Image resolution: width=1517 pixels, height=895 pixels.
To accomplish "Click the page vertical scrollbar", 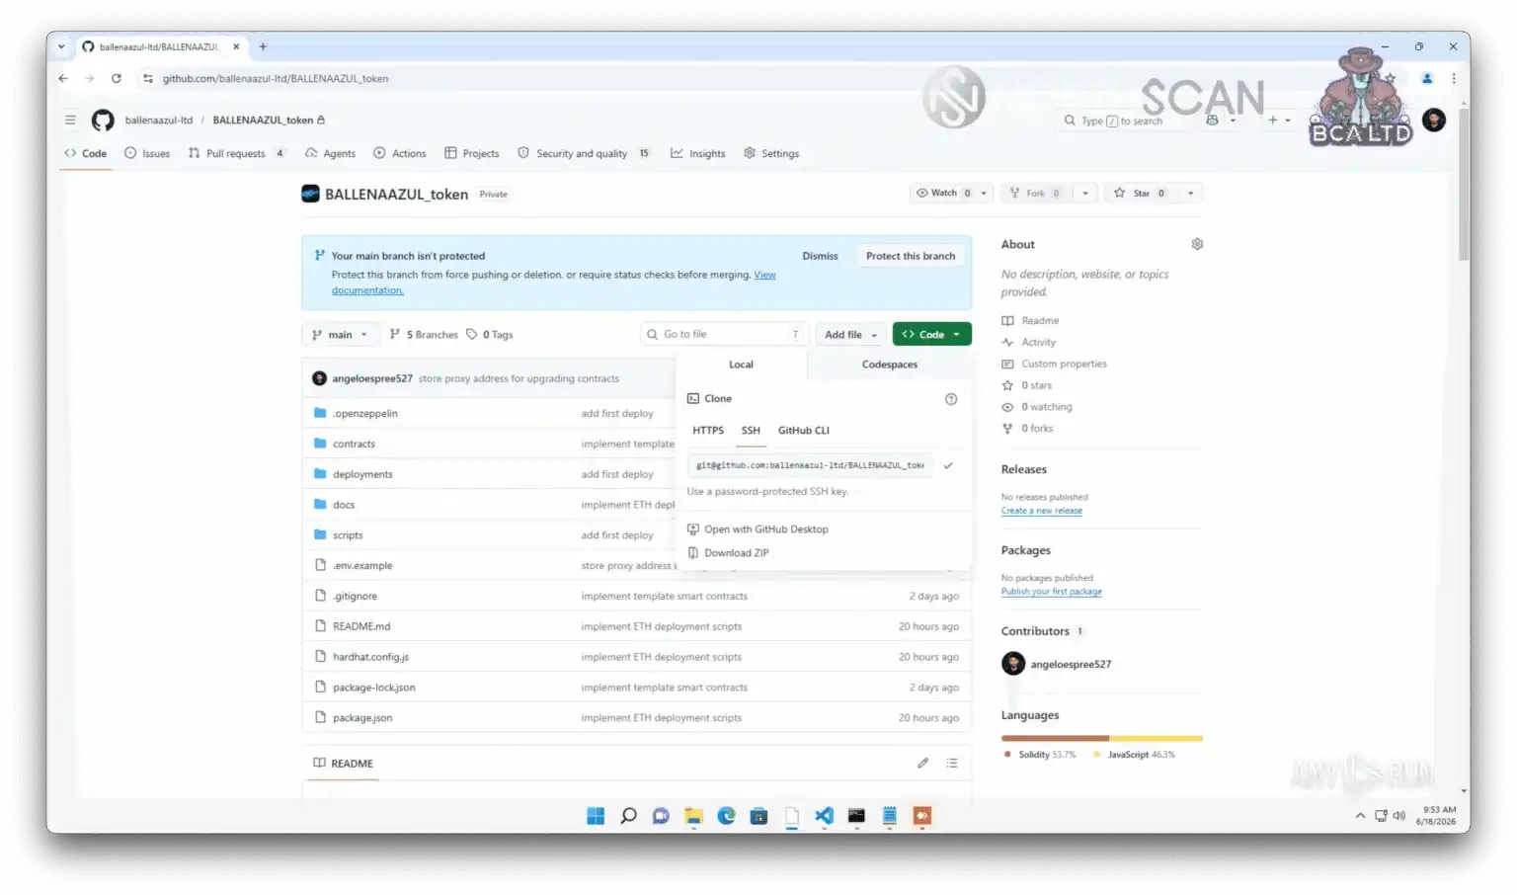I will coord(1464,185).
